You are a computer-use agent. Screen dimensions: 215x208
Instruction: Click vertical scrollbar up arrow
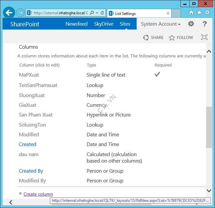(x=209, y=52)
